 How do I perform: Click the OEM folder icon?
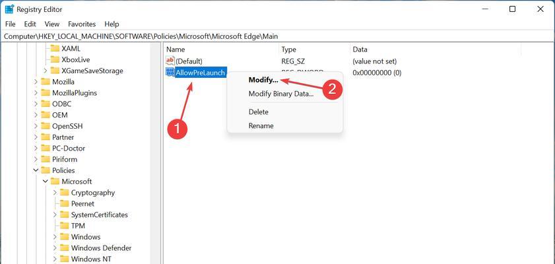point(46,115)
